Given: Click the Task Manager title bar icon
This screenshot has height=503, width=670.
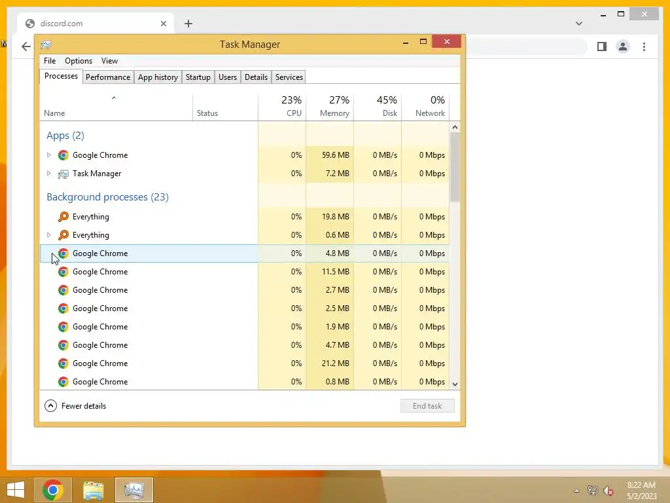Looking at the screenshot, I should [x=46, y=45].
